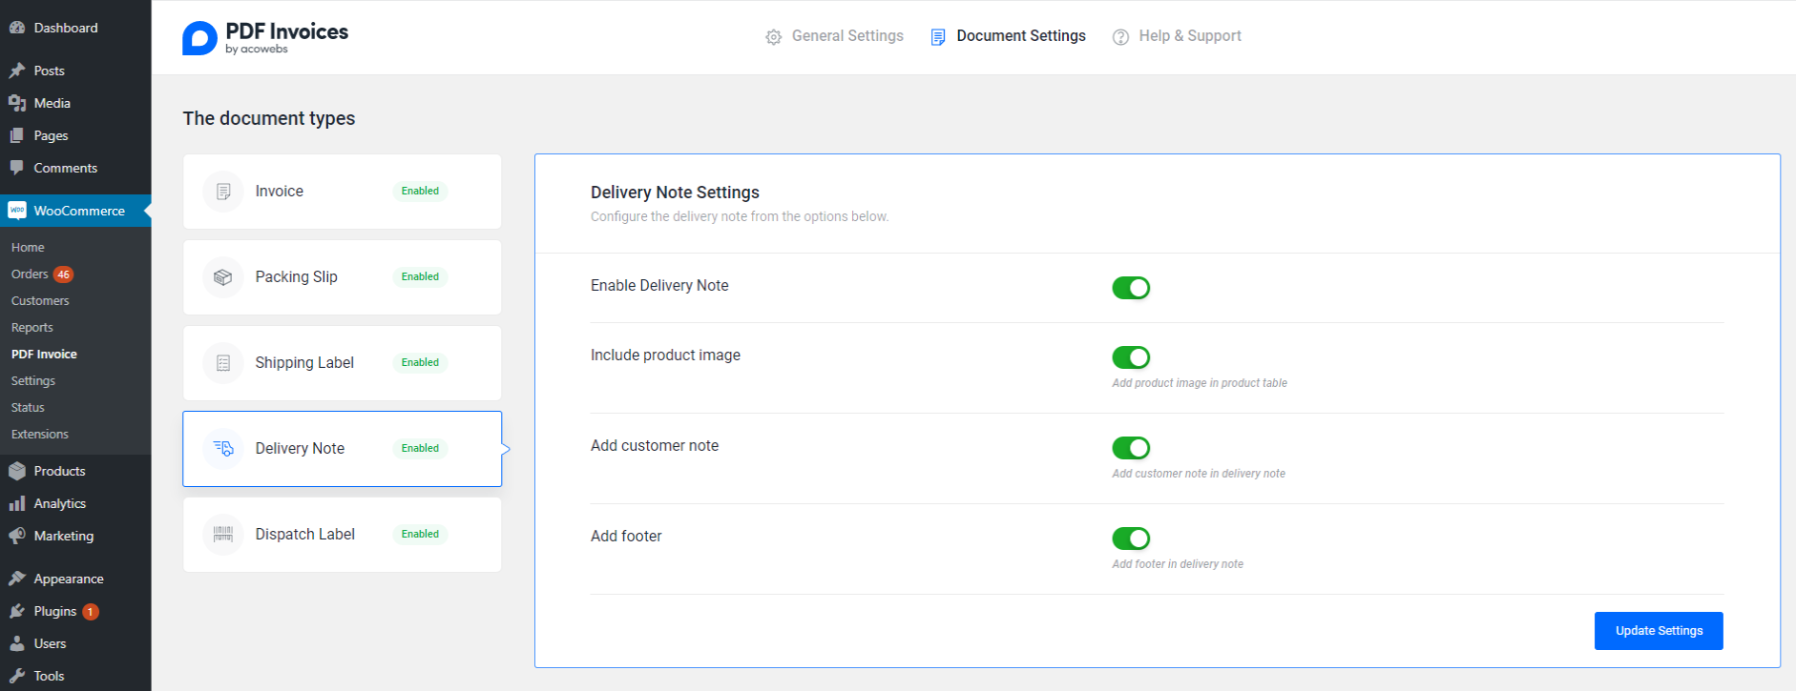Click the Invoice document type icon
The width and height of the screenshot is (1796, 691).
223,192
